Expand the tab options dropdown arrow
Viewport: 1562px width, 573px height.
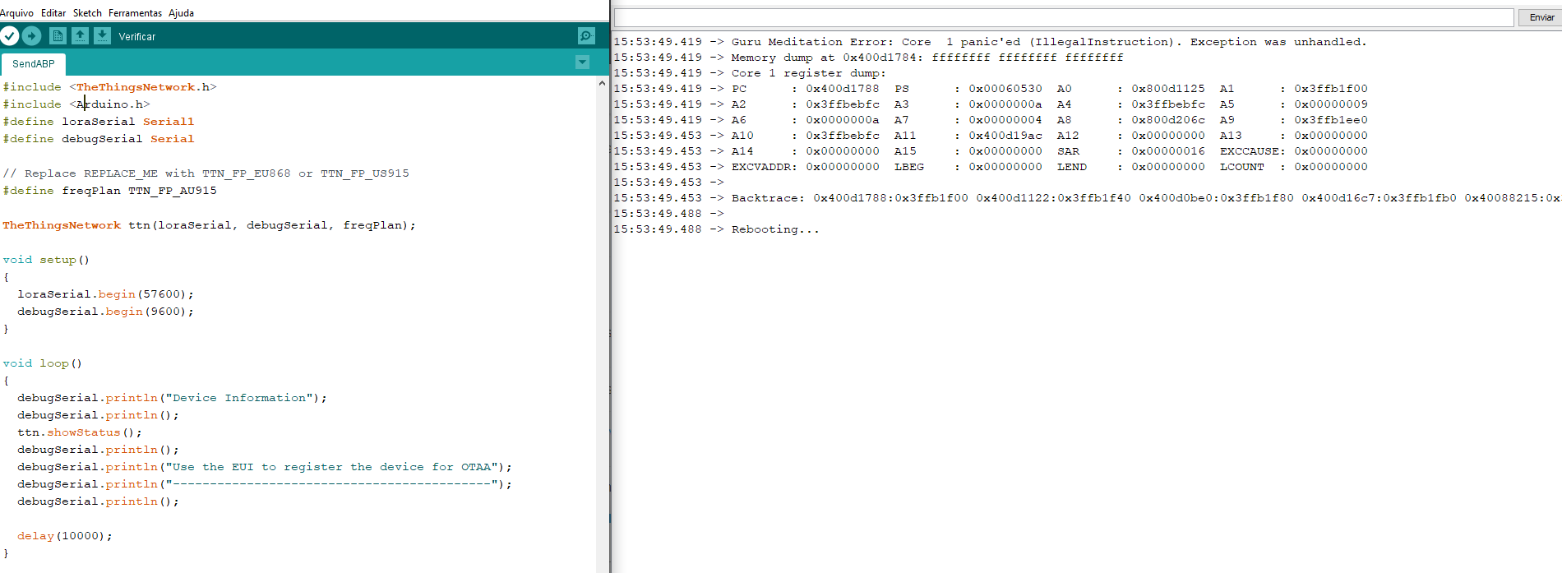[583, 62]
